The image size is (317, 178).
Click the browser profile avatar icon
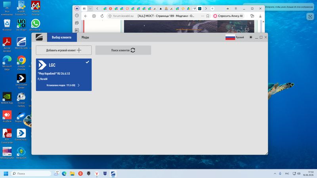pyautogui.click(x=77, y=8)
